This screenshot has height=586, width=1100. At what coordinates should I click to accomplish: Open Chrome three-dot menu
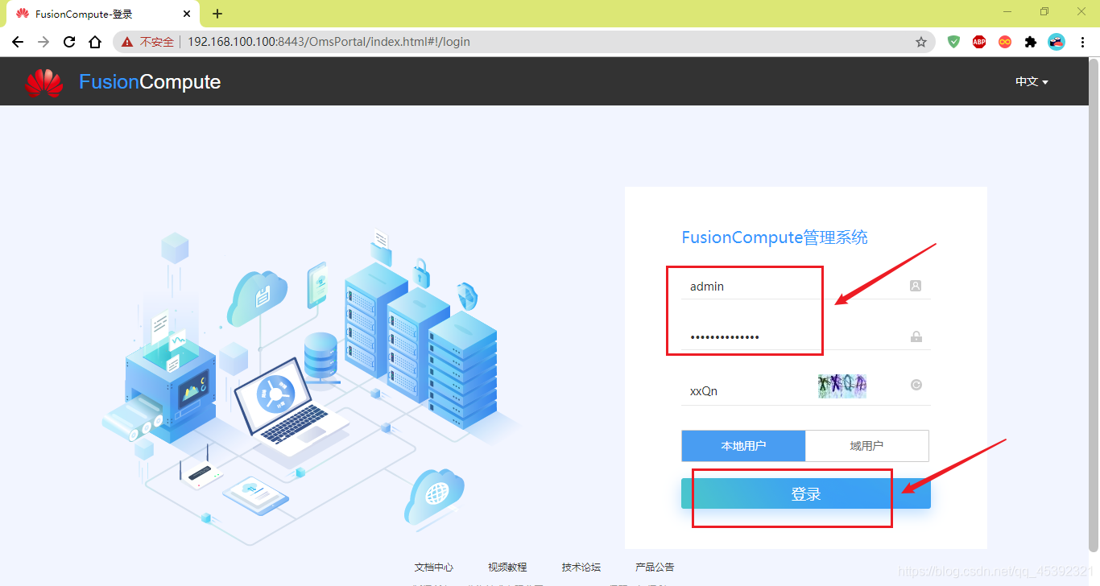pos(1082,42)
